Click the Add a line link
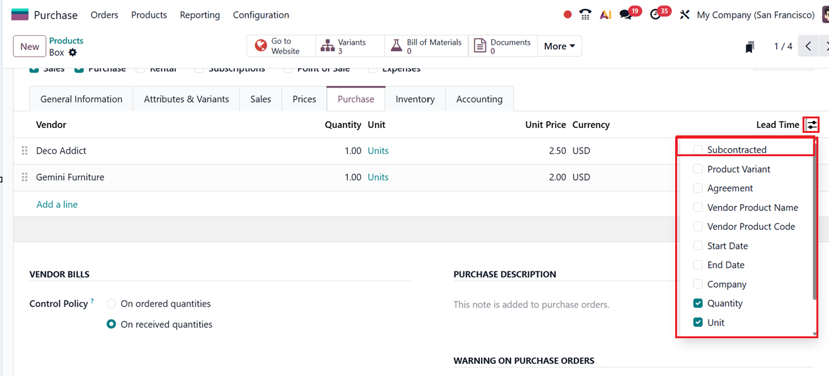Image resolution: width=829 pixels, height=376 pixels. [57, 205]
